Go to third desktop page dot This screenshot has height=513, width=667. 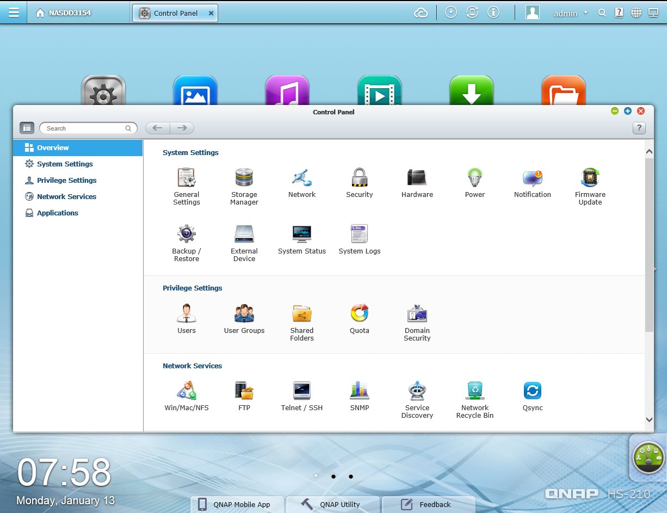tap(351, 477)
